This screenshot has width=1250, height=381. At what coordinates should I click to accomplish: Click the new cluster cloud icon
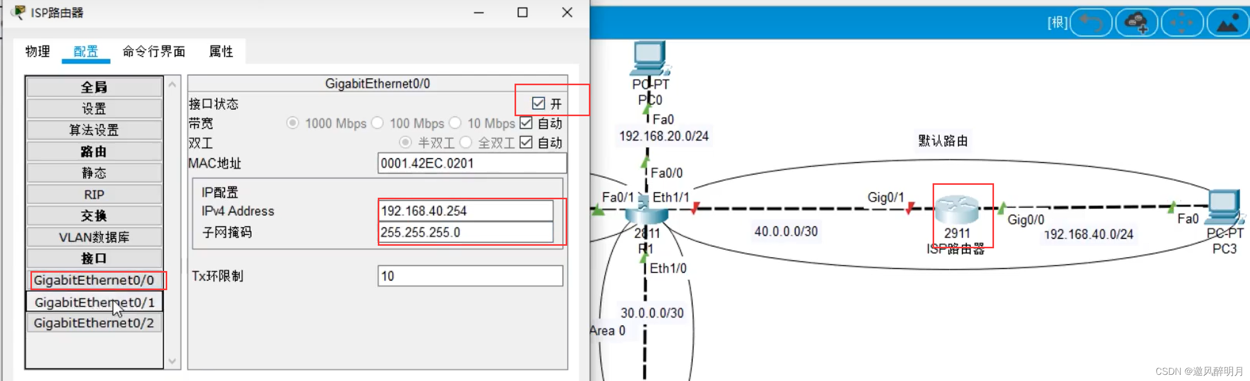(x=1136, y=23)
